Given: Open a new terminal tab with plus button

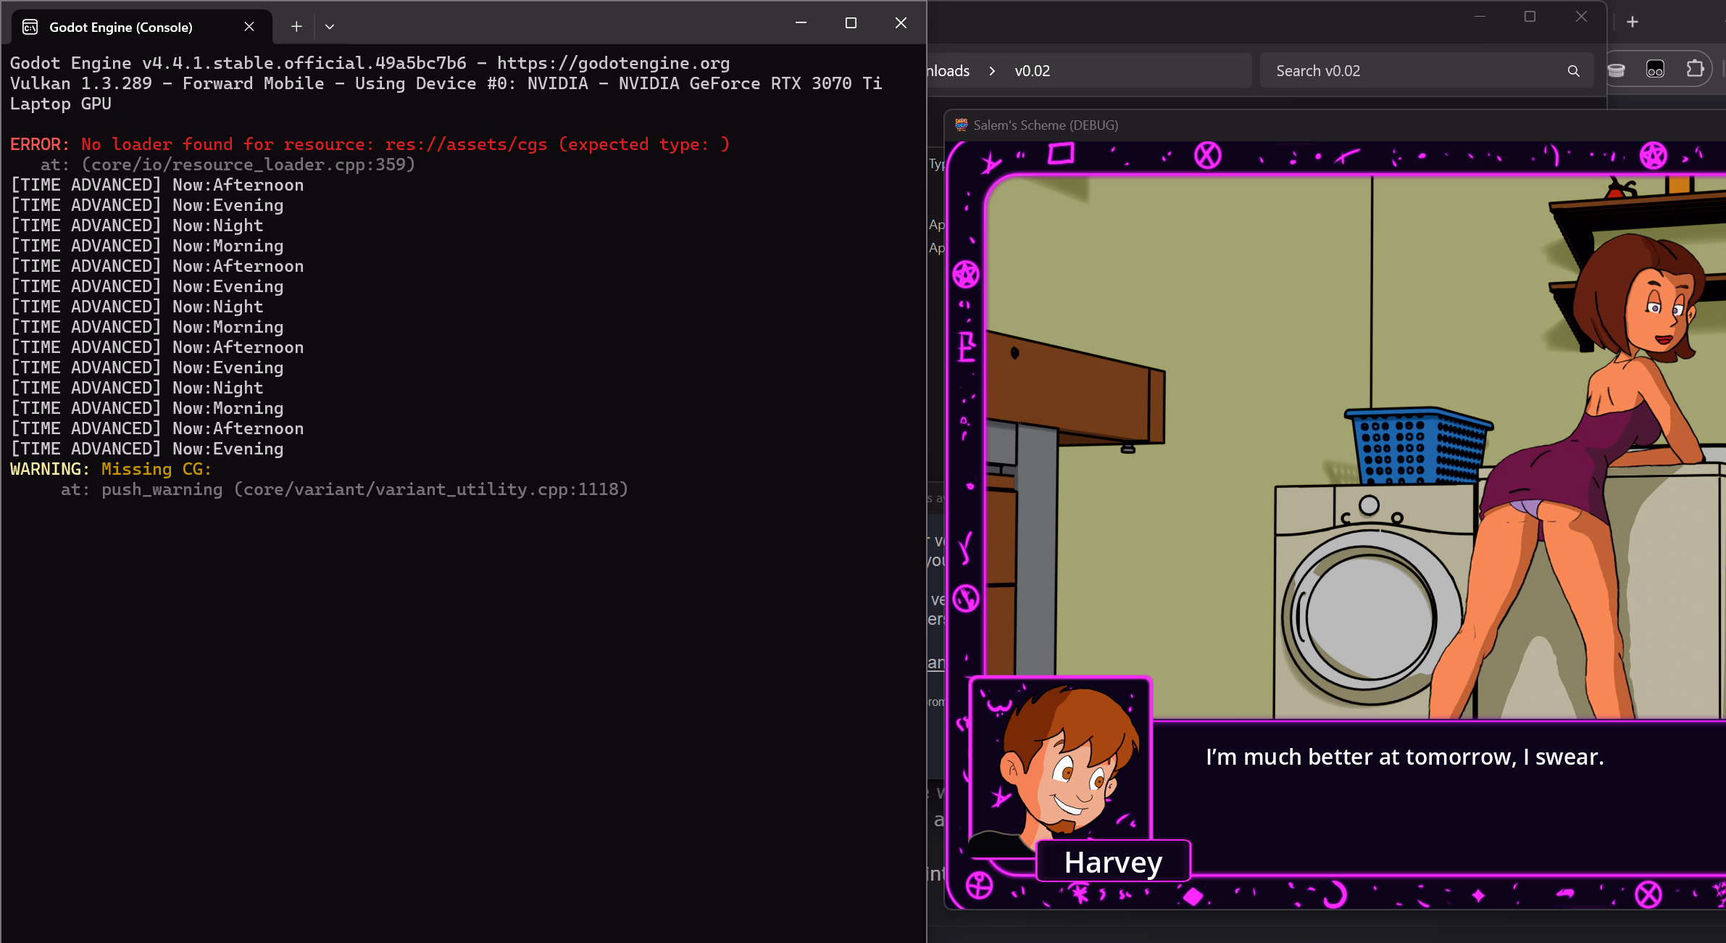Looking at the screenshot, I should (x=296, y=27).
